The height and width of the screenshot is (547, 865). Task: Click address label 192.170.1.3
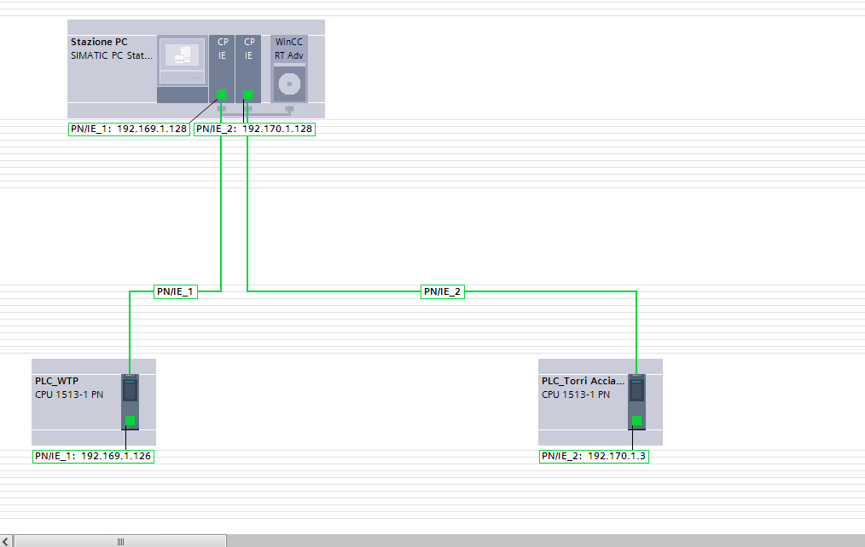594,456
